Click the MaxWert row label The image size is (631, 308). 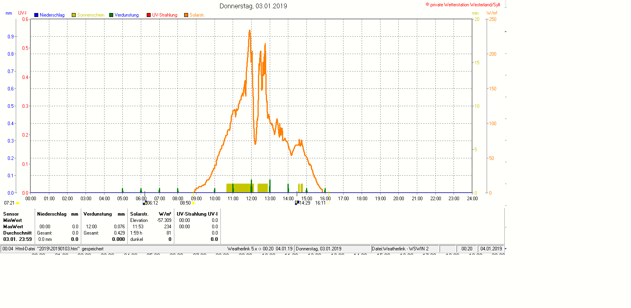point(13,227)
